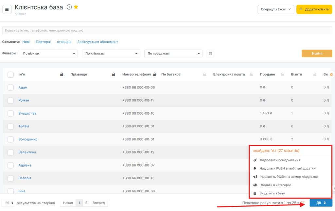Choose Відправити повідомлення from actions menu
The width and height of the screenshot is (335, 211).
(x=280, y=160)
